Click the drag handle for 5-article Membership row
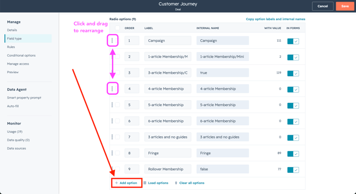Image resolution: width=356 pixels, height=194 pixels. (112, 105)
